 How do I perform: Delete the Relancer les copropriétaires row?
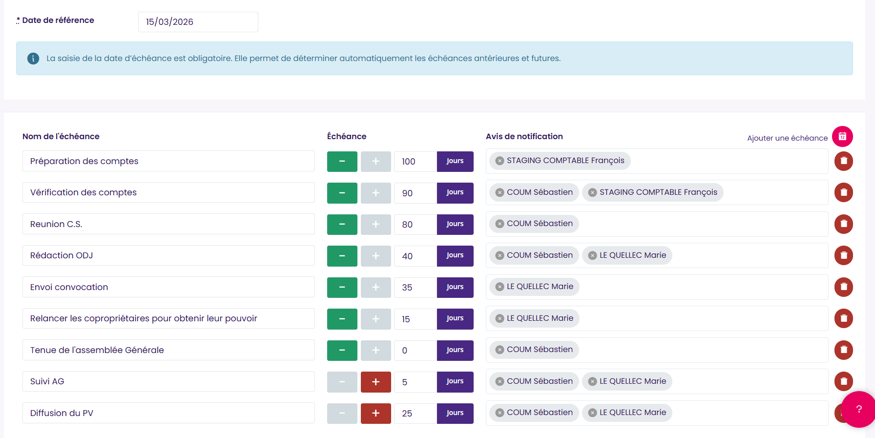pyautogui.click(x=843, y=318)
